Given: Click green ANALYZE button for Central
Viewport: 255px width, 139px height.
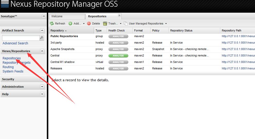Looking at the screenshot, I should 118,56.
